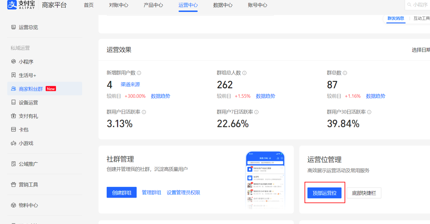This screenshot has height=224, width=430.
Task: Click the phone preview thumbnail in 社群管理
Action: pyautogui.click(x=265, y=179)
